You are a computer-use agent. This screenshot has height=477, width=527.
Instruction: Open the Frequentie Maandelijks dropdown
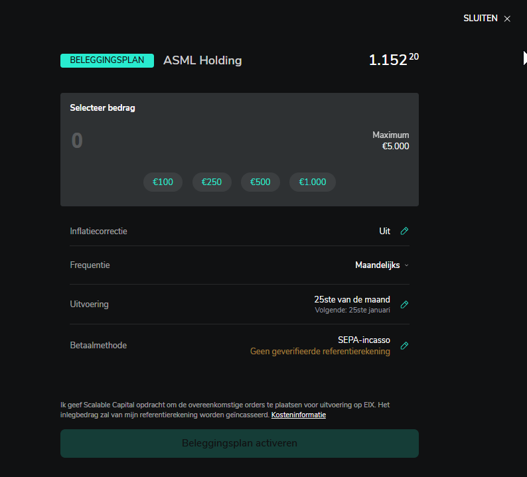pyautogui.click(x=382, y=265)
